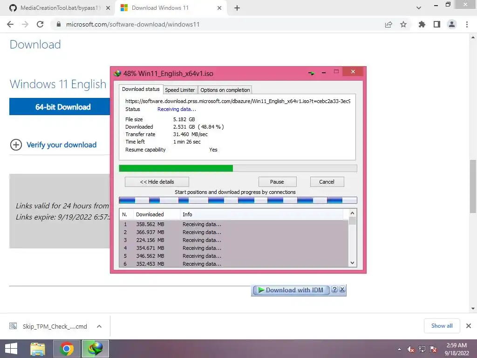Open a new Chrome tab
The height and width of the screenshot is (358, 477).
237,8
